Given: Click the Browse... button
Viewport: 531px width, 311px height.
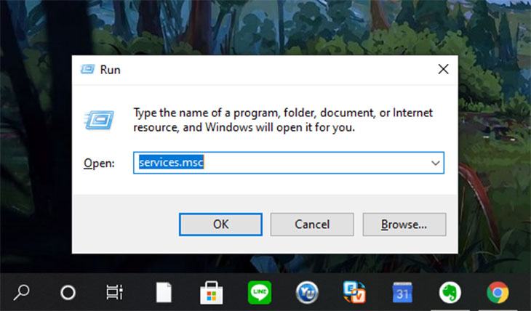Looking at the screenshot, I should click(404, 225).
